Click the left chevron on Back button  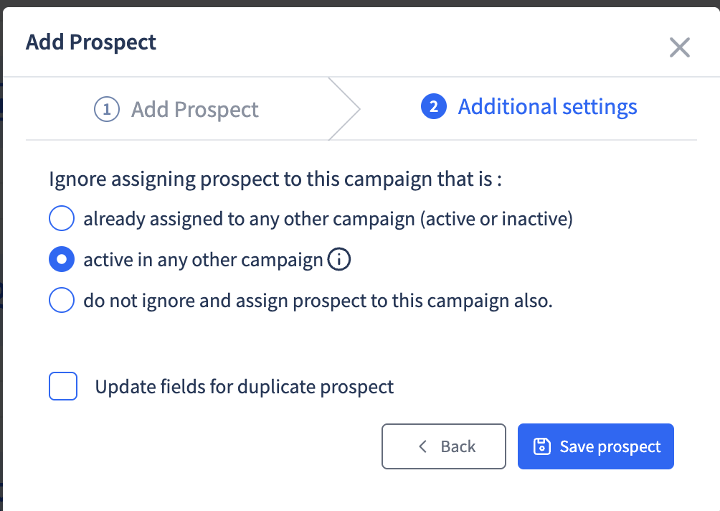(x=423, y=446)
